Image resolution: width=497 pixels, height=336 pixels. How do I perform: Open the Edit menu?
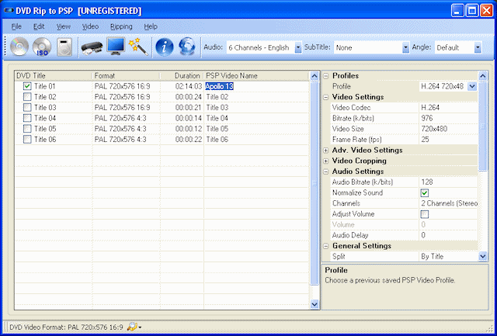39,26
